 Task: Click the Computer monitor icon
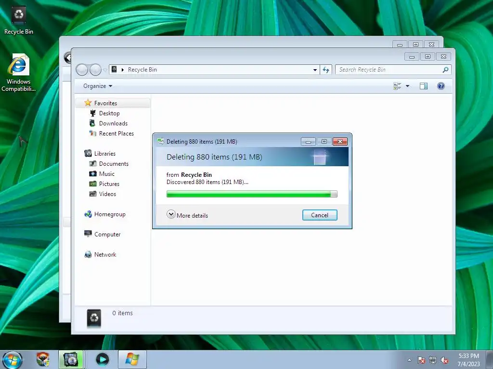(x=88, y=234)
